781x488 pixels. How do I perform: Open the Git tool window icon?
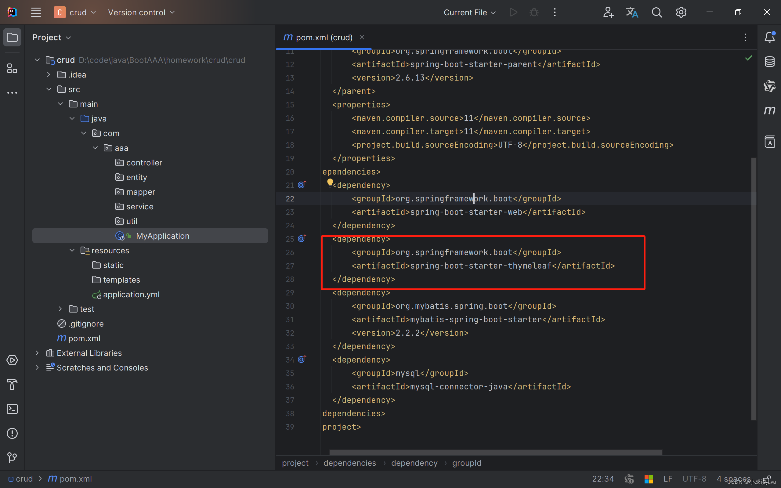pos(12,457)
